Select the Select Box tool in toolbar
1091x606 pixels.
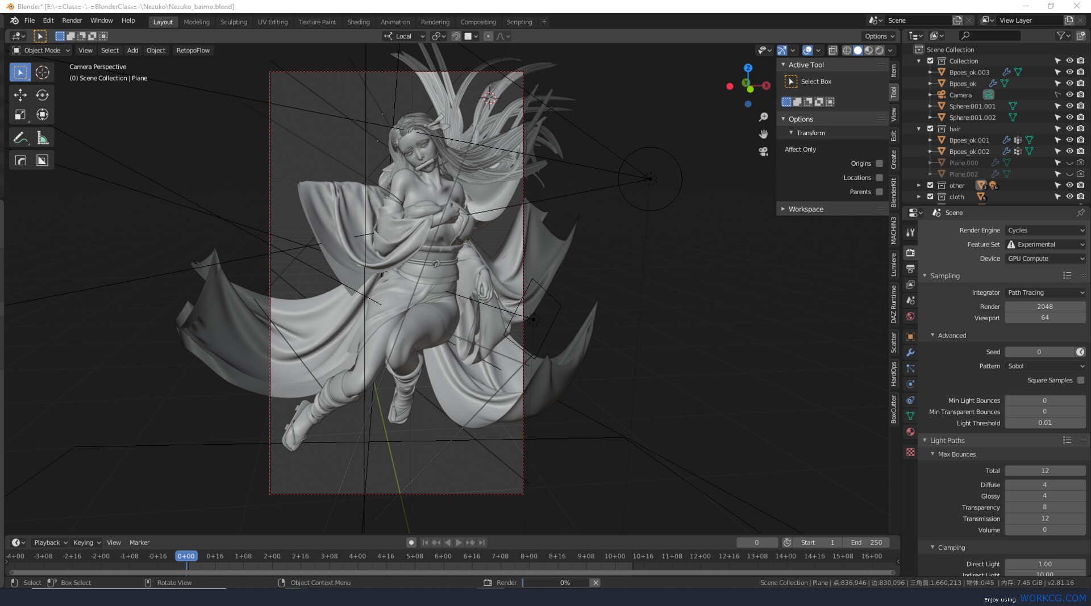20,72
